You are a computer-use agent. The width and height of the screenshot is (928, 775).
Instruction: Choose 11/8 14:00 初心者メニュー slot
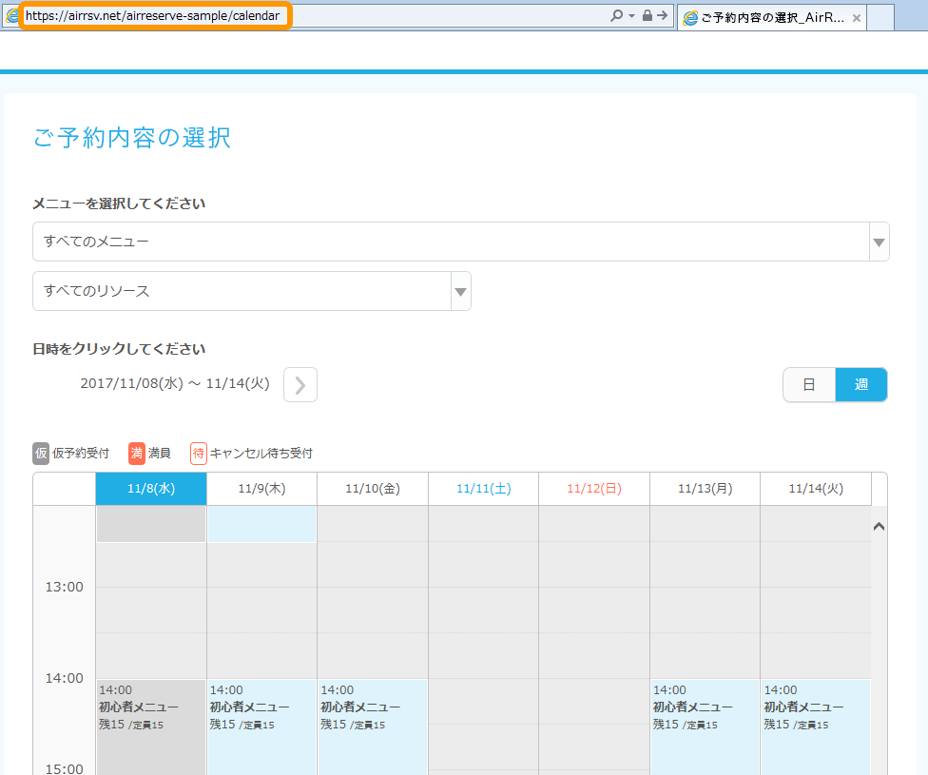tap(151, 727)
